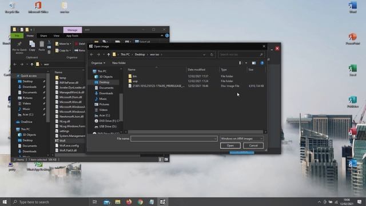Launch Chrome from the taskbar
The width and height of the screenshot is (366, 206).
140,202
